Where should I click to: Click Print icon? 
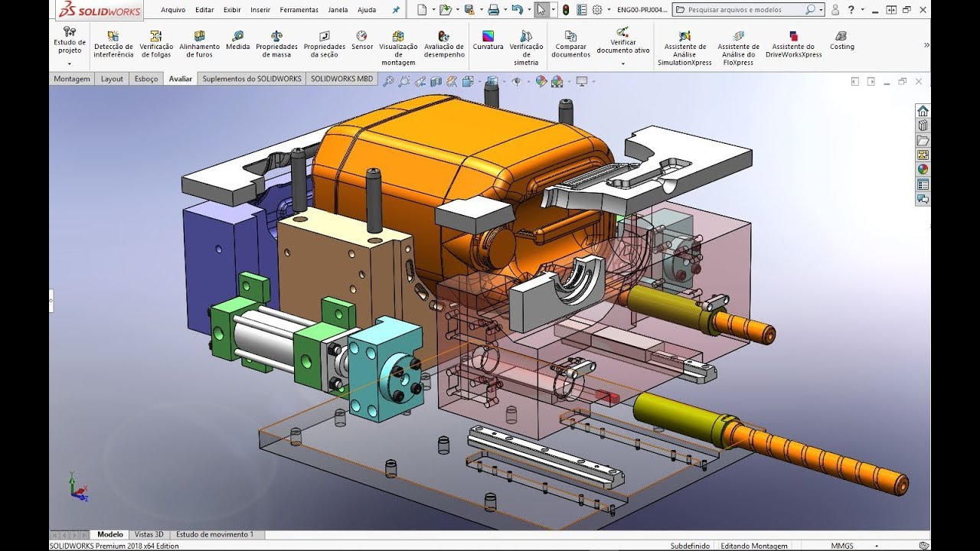[494, 10]
